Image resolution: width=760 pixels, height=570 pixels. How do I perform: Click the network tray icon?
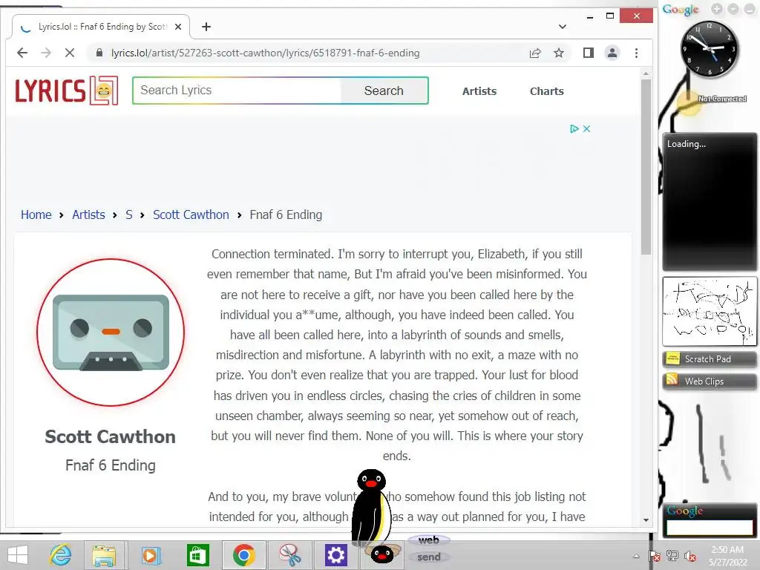(672, 556)
